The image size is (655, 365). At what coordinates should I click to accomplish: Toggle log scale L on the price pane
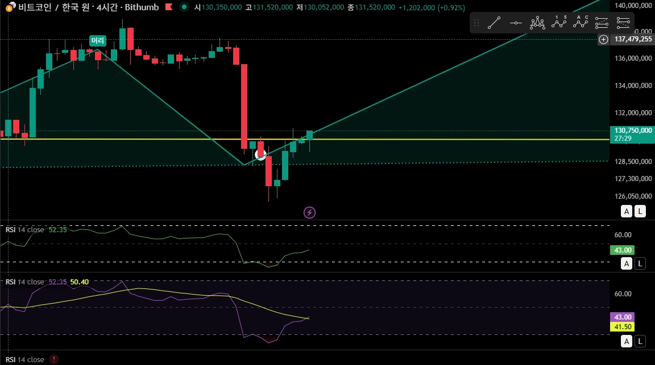point(640,212)
